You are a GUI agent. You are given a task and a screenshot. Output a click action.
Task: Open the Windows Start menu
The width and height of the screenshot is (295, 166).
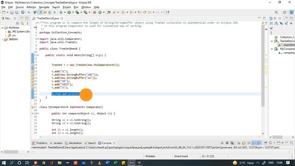4,163
